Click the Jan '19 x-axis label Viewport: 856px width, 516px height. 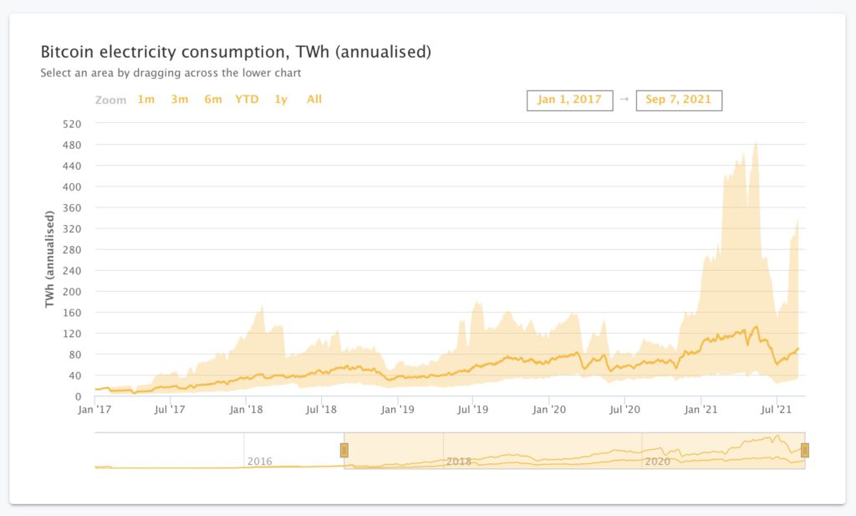(x=397, y=410)
